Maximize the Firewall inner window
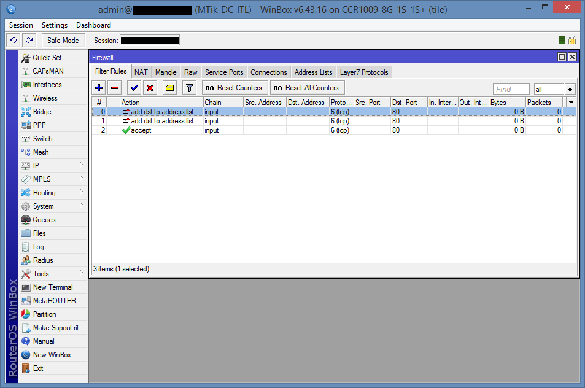Screen dimensions: 585x388 (562, 56)
